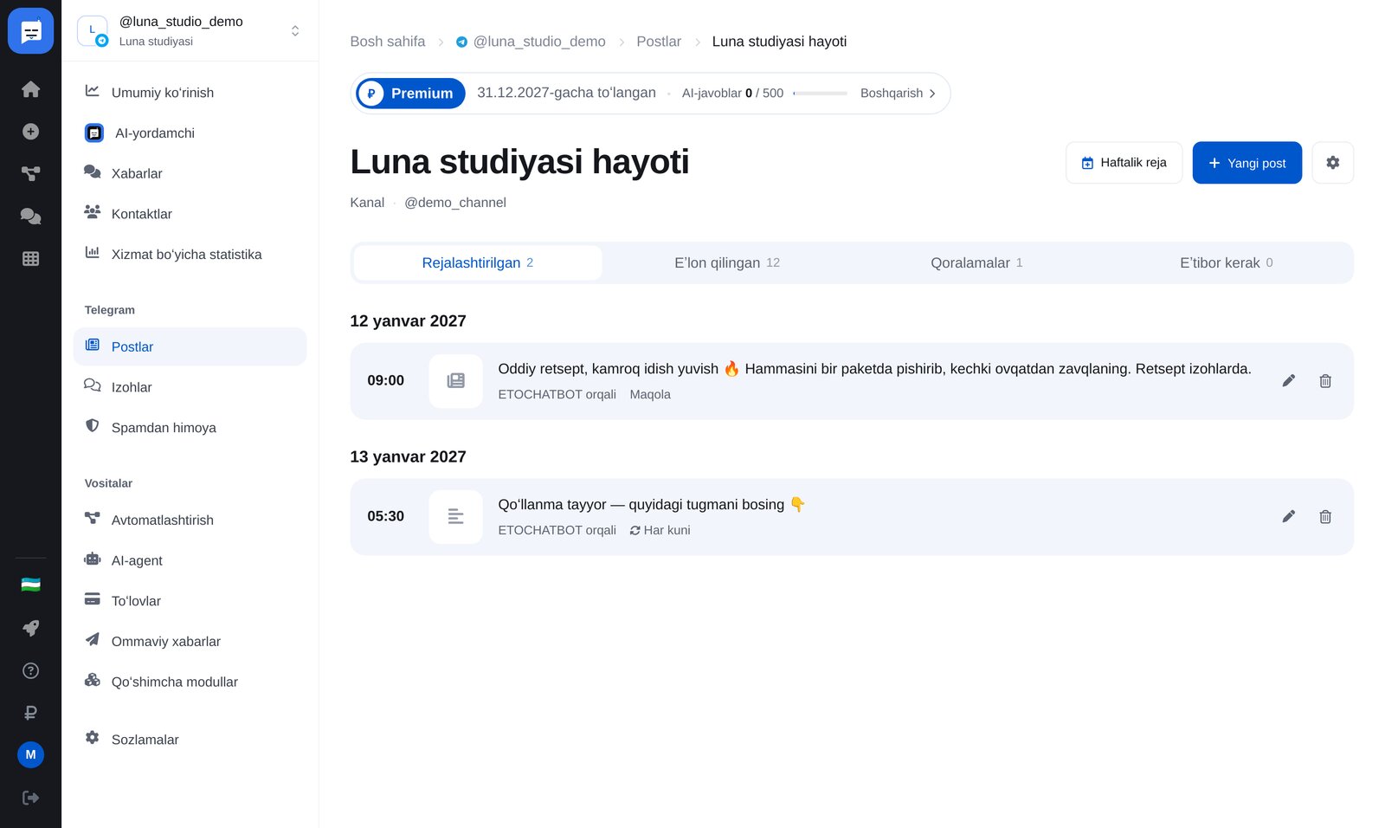Open Xizmat bo'yicha statistika in the sidebar
This screenshot has width=1385, height=828.
click(x=190, y=255)
